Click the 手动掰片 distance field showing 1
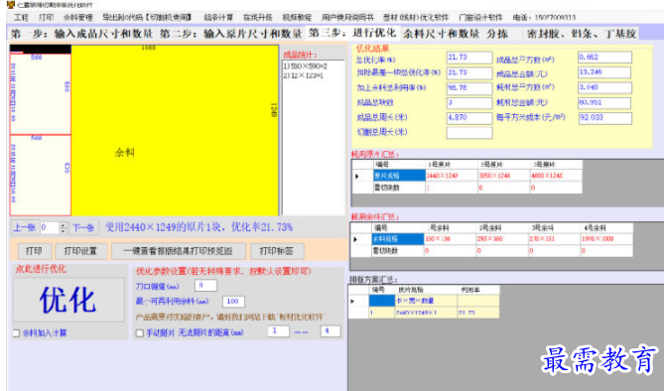The width and height of the screenshot is (664, 391). (x=278, y=330)
